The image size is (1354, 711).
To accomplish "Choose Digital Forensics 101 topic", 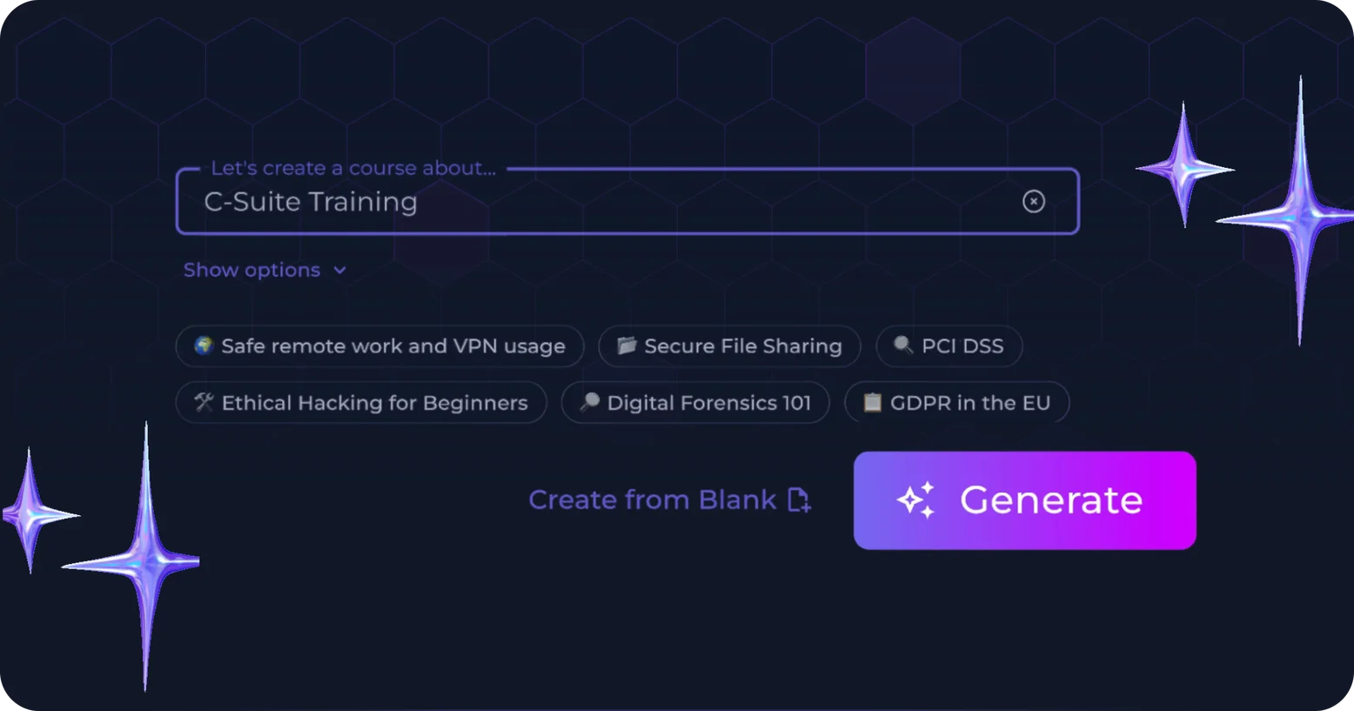I will (x=695, y=403).
